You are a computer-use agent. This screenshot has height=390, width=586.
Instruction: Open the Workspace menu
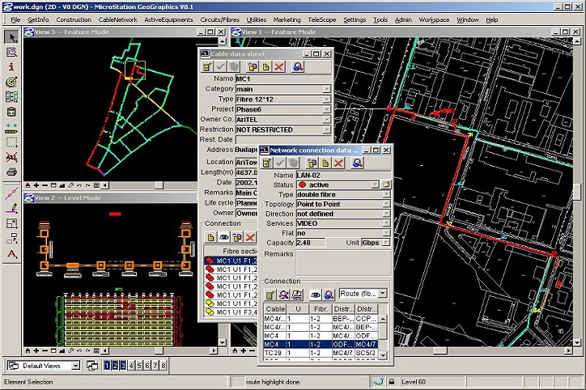pyautogui.click(x=434, y=19)
